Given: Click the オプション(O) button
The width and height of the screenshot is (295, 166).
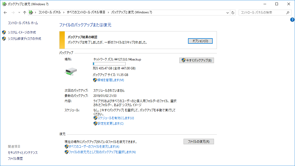Looking at the screenshot, I should tap(200, 41).
